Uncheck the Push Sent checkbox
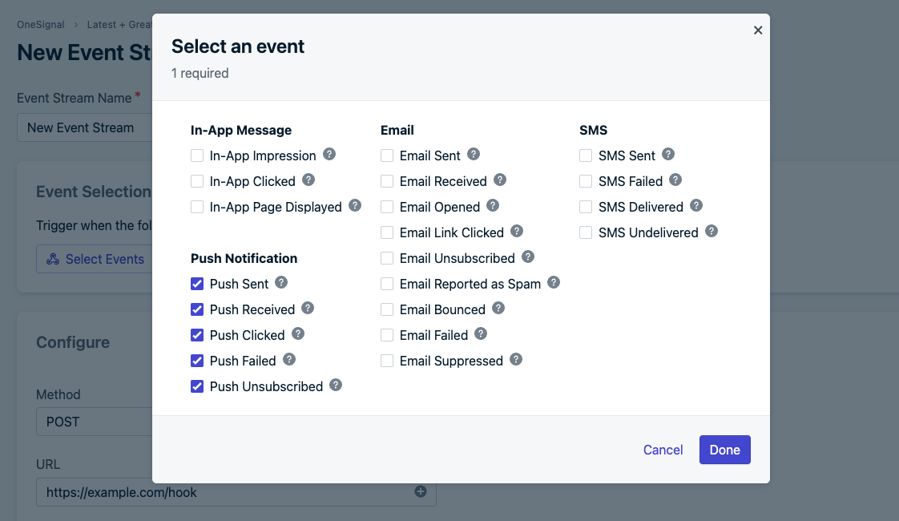This screenshot has width=899, height=521. coord(196,284)
